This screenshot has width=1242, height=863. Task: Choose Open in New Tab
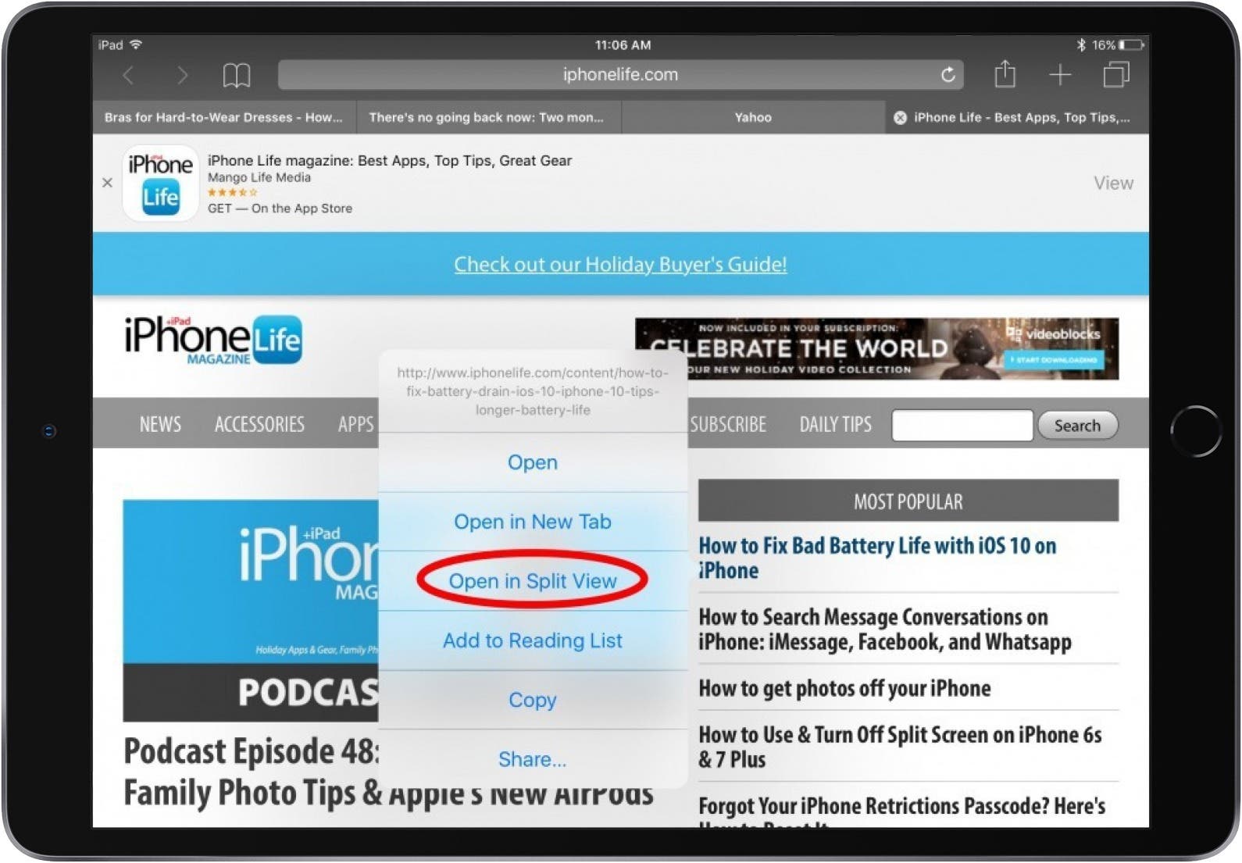point(533,522)
